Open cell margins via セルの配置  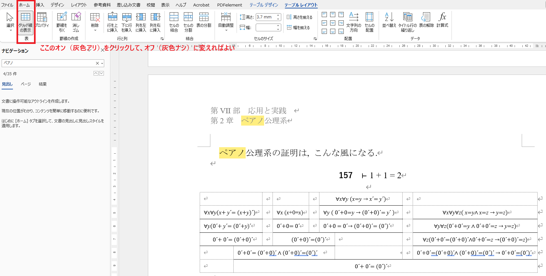point(369,22)
